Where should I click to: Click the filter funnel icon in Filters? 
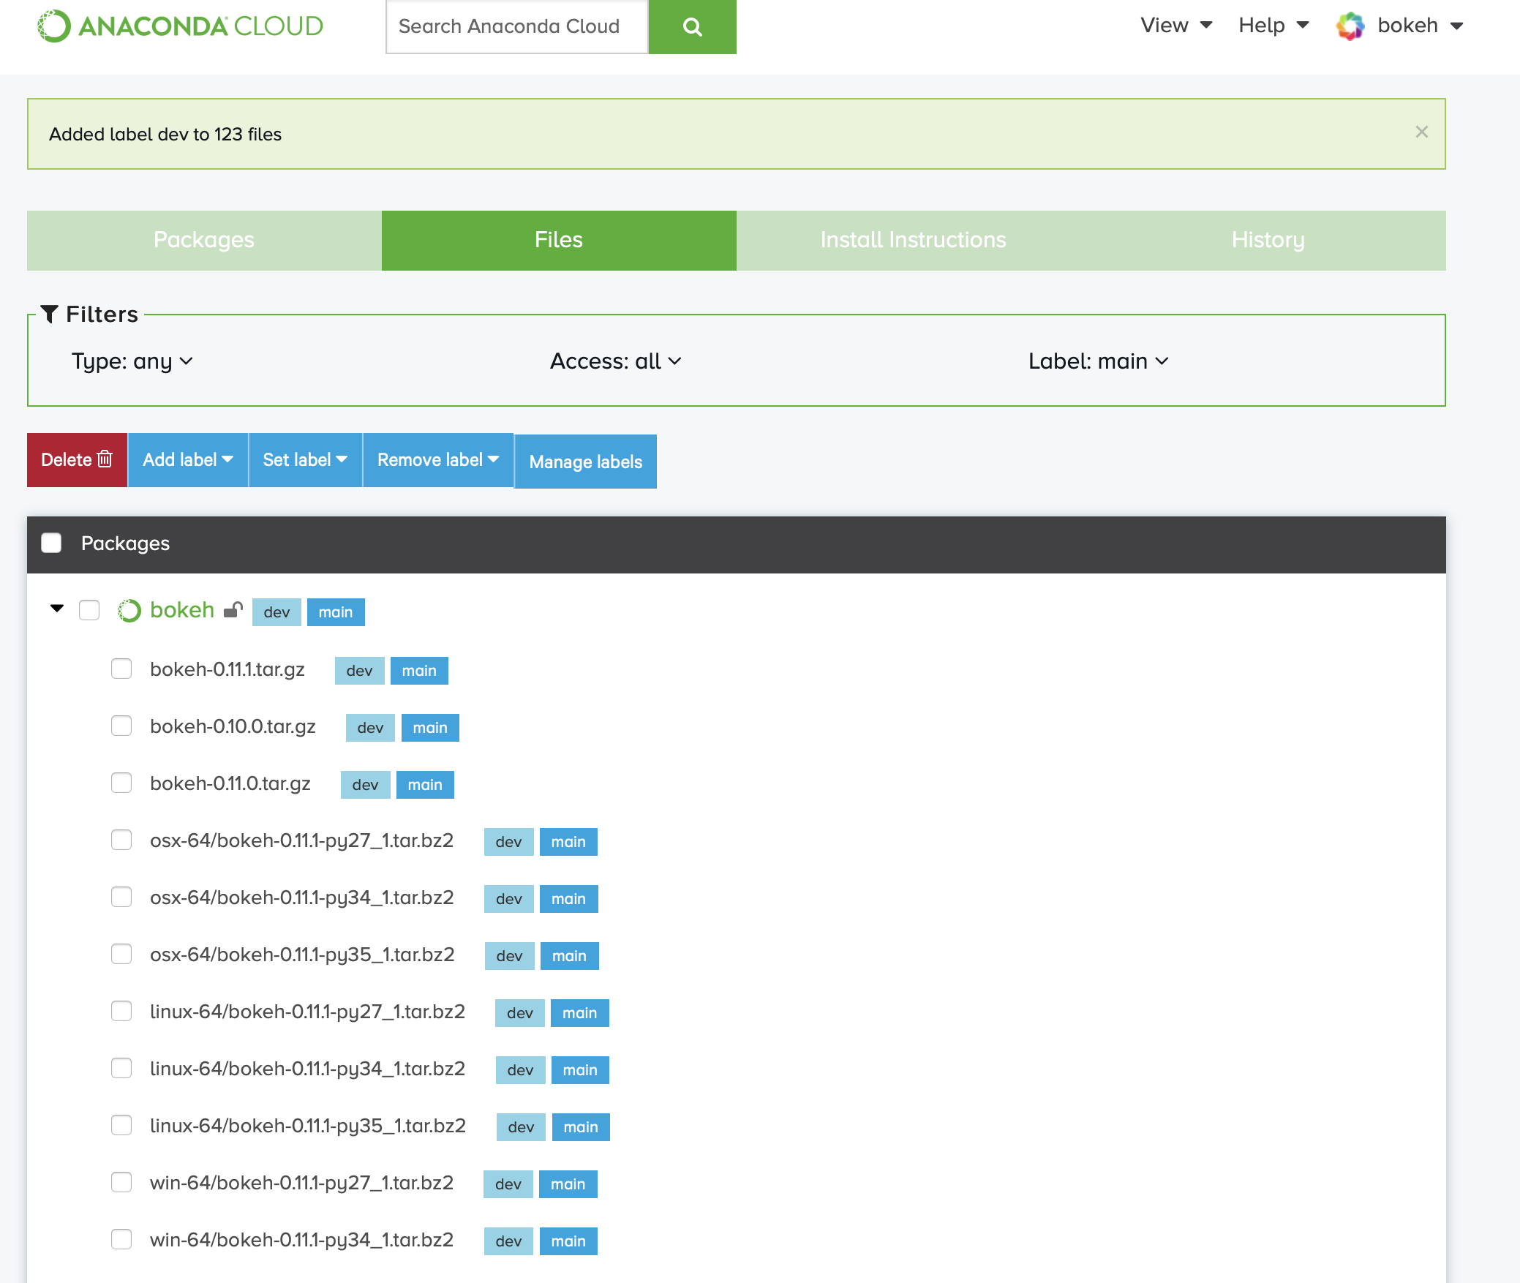(50, 313)
